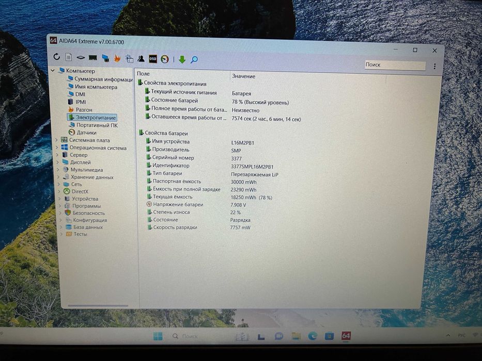
Task: Open Cache and Memory Benchmark RAM icon
Action: (x=93, y=57)
